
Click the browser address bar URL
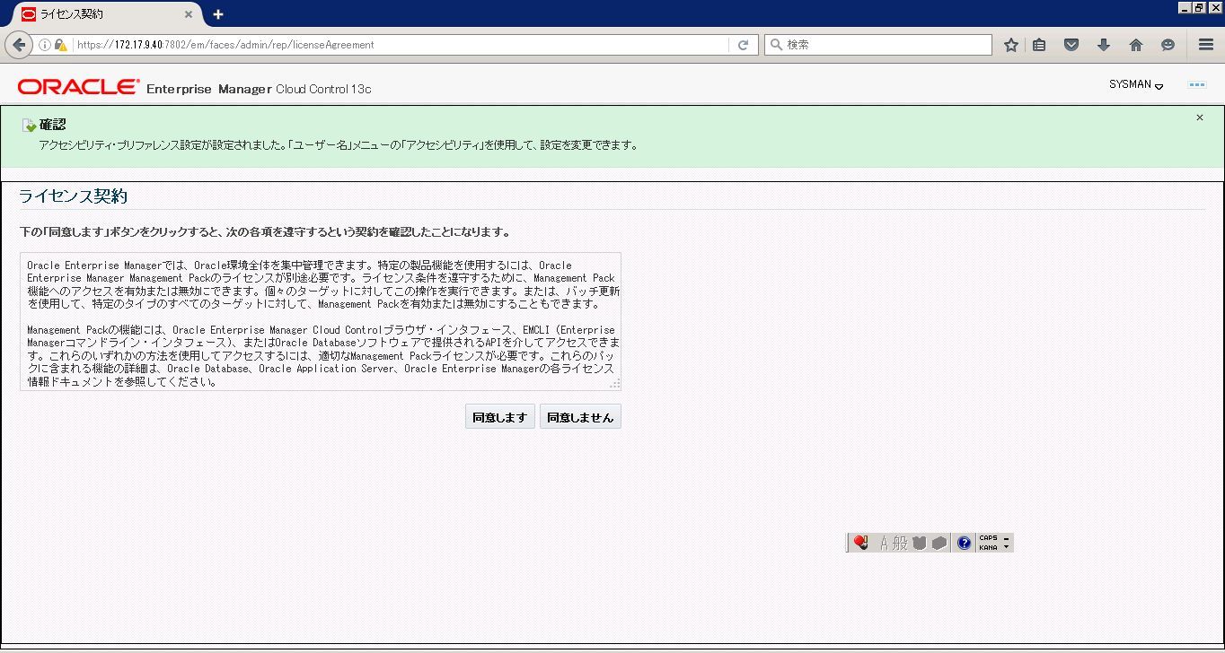coord(225,45)
